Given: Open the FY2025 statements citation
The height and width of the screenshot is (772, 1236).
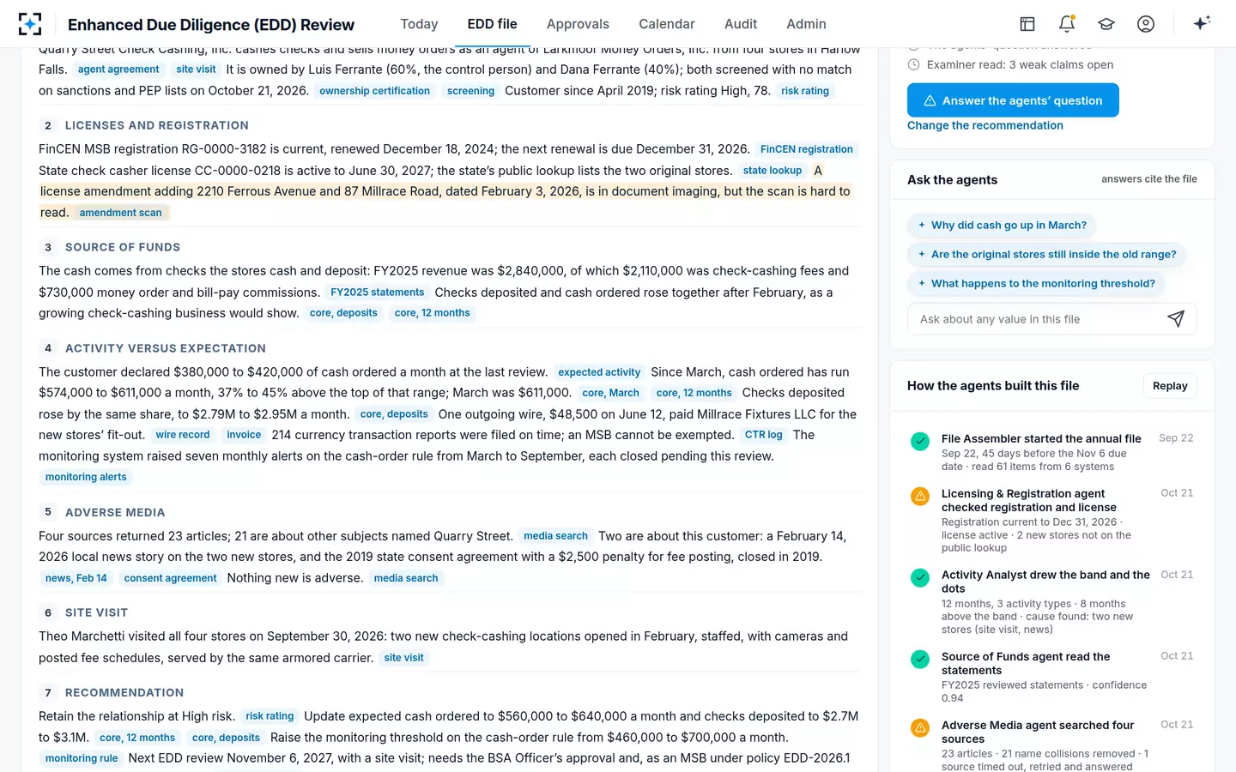Looking at the screenshot, I should 378,293.
